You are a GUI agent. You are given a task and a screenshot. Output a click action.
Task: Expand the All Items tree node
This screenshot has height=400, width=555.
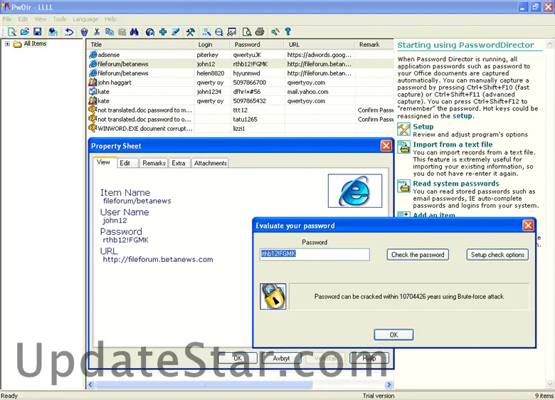[7, 44]
